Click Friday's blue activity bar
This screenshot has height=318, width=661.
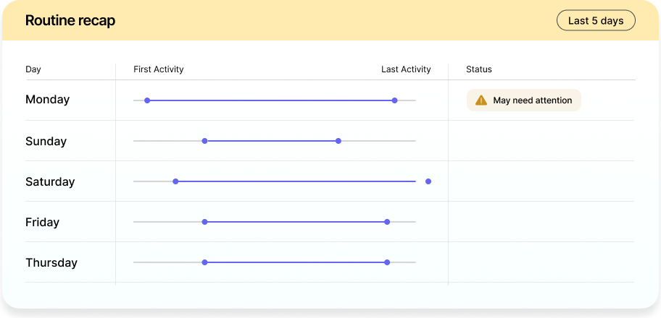point(296,222)
